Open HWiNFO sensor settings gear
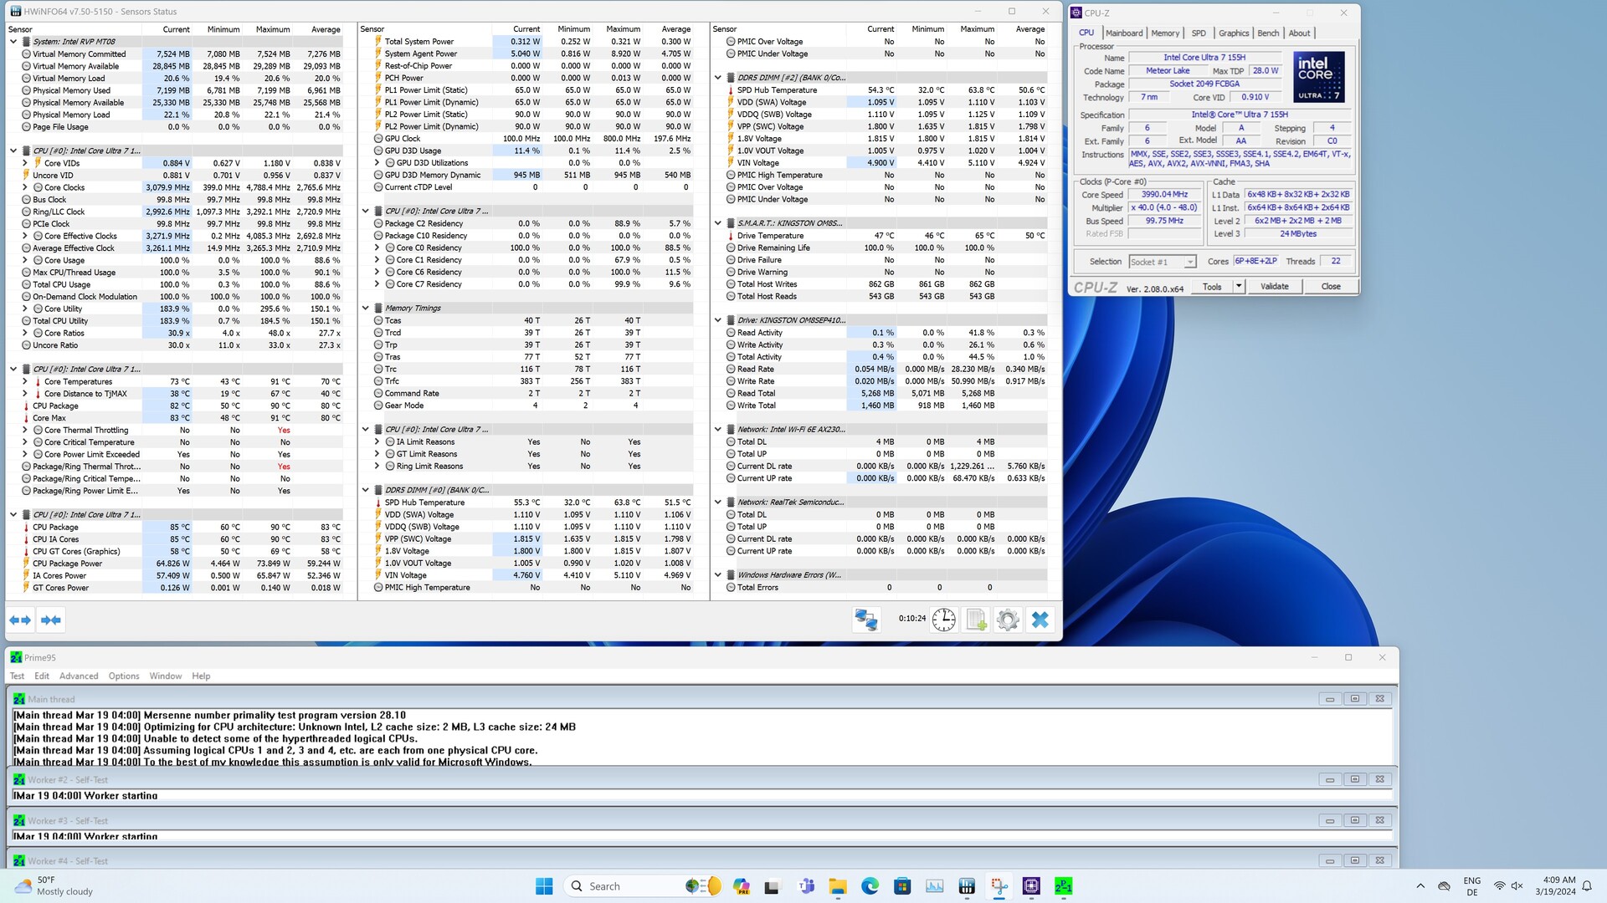1607x903 pixels. (1008, 620)
